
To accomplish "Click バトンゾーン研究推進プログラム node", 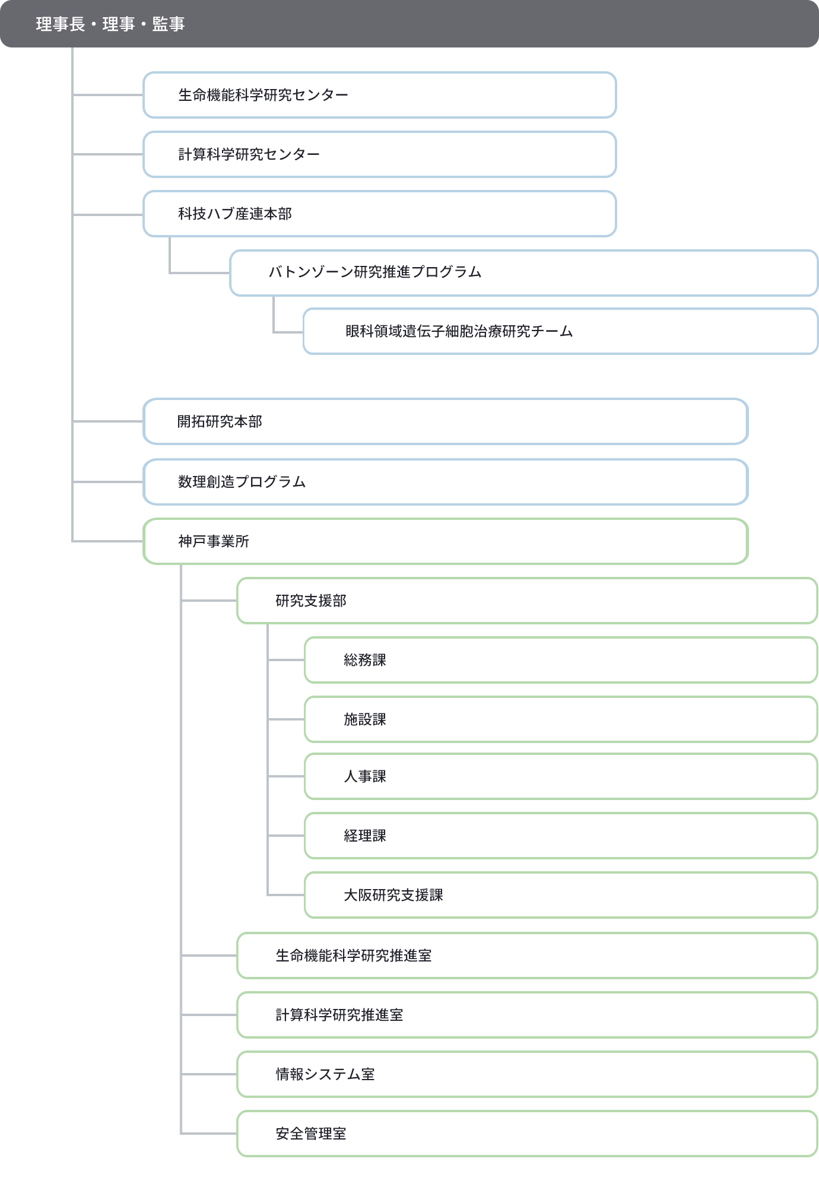I will pyautogui.click(x=524, y=273).
